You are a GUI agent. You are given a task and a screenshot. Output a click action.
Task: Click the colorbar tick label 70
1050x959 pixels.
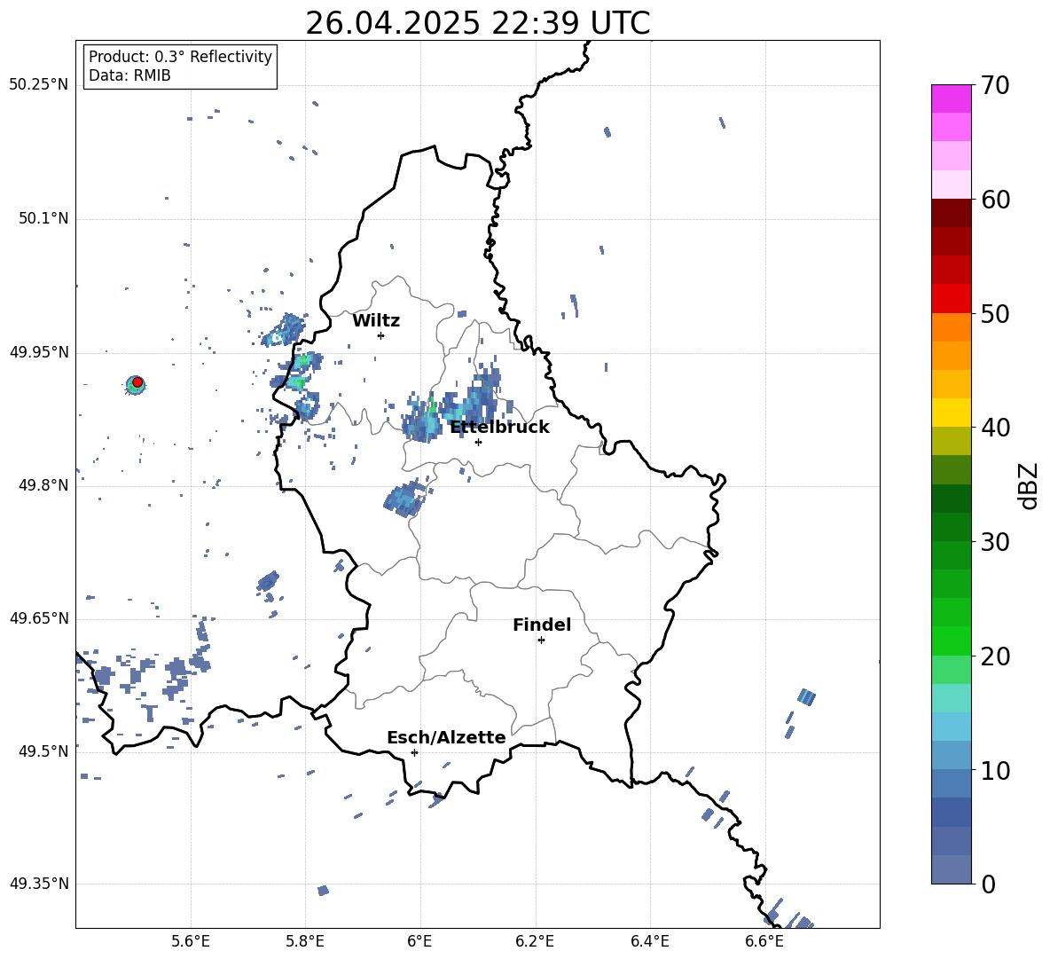coord(995,85)
